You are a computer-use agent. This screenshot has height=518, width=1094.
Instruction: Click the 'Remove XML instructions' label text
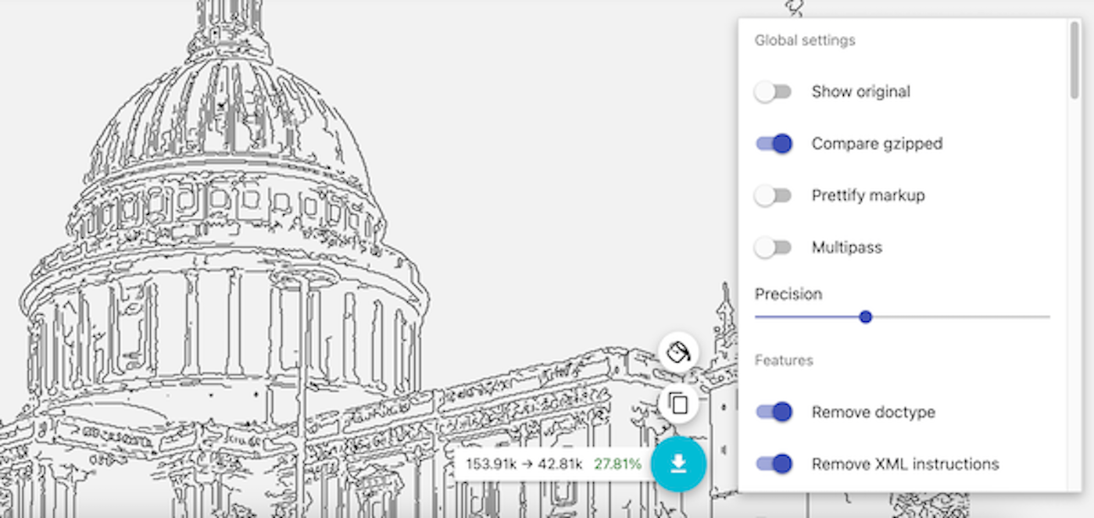905,464
